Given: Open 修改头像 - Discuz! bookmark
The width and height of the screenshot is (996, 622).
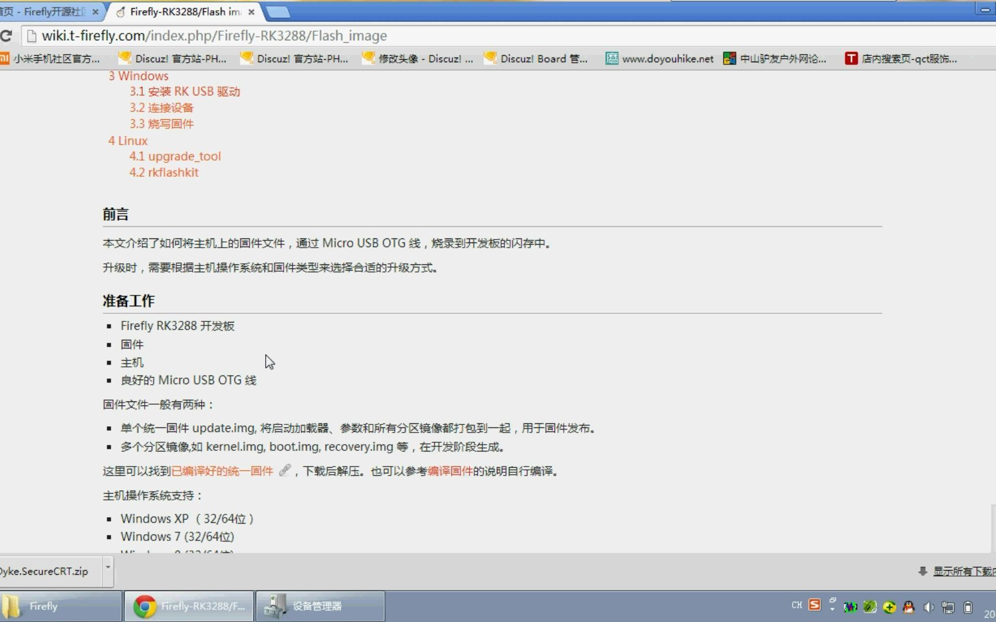Looking at the screenshot, I should pos(417,59).
